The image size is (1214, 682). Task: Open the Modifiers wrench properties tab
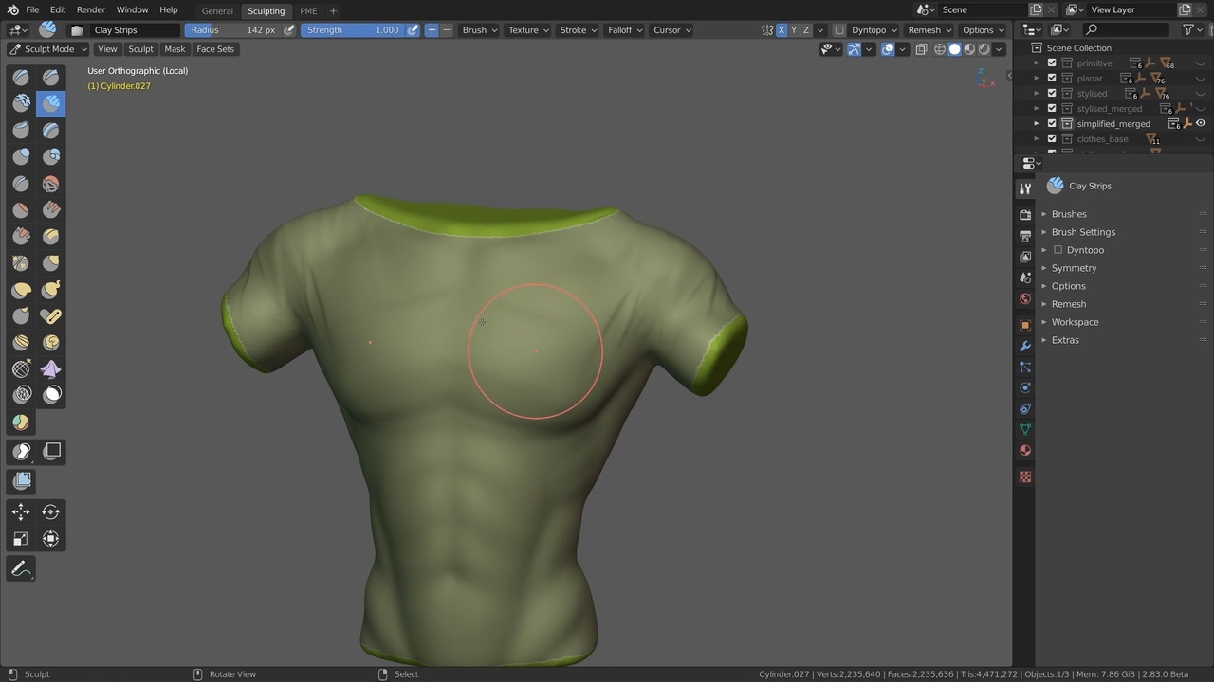(x=1025, y=346)
